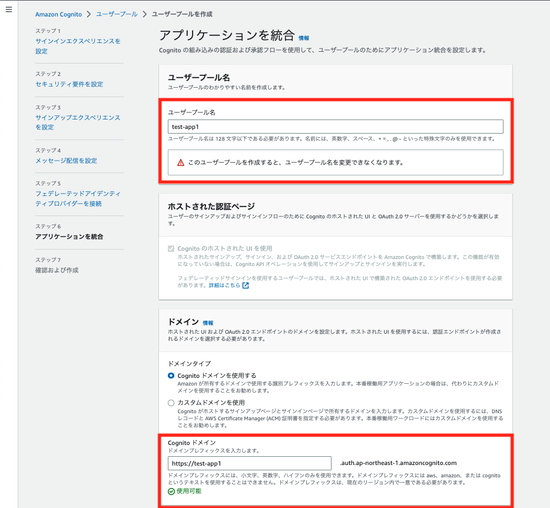This screenshot has width=550, height=508.
Task: Open 詳細はこちら link
Action: 224,285
